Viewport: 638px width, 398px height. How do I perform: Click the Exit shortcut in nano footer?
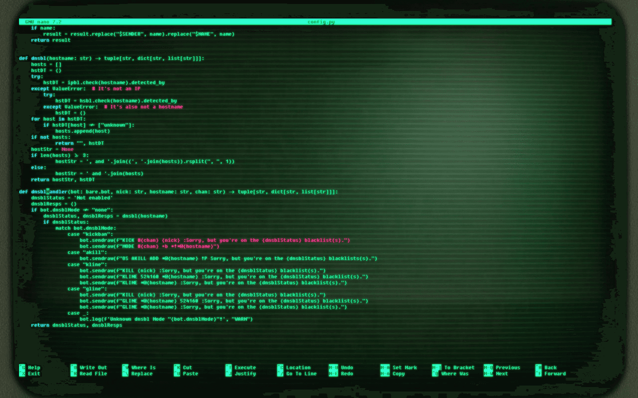point(33,374)
